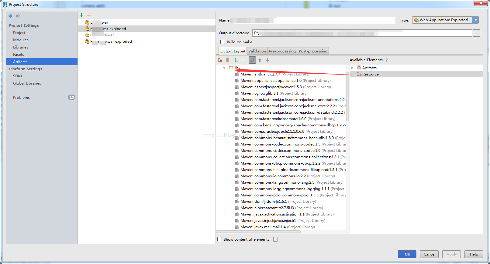Open the Type dropdown Web Application: Exploded

click(445, 20)
